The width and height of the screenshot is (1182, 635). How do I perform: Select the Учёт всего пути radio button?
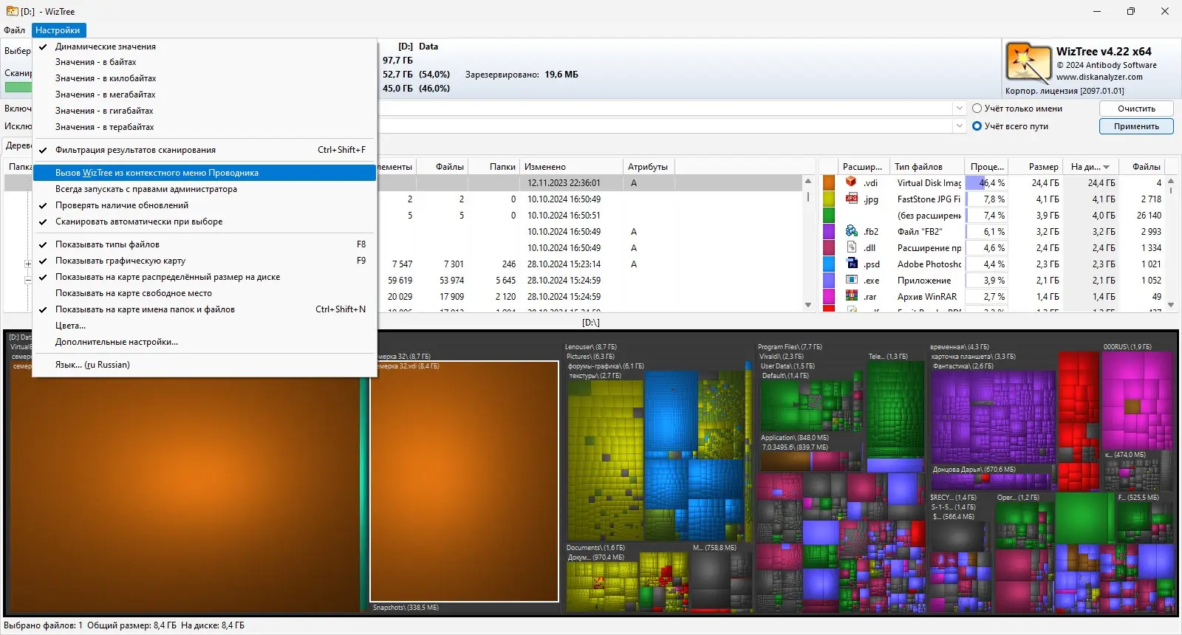tap(977, 126)
